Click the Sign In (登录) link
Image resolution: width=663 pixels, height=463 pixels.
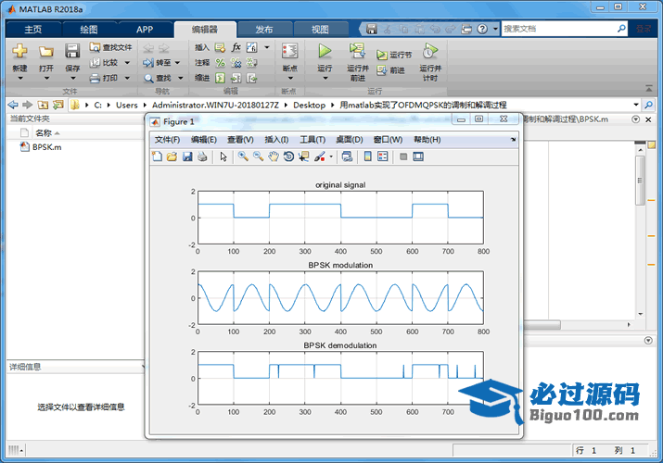(x=644, y=29)
